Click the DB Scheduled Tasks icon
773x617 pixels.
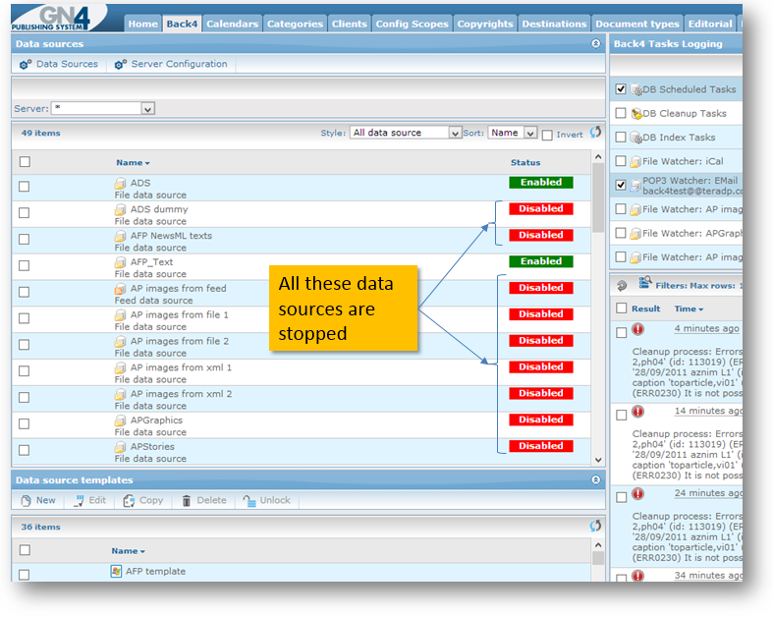tap(635, 89)
